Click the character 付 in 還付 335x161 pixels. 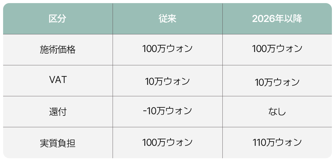pos(62,112)
